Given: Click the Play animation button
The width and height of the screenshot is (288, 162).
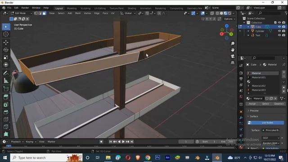Looking at the screenshot, I should point(123,142).
